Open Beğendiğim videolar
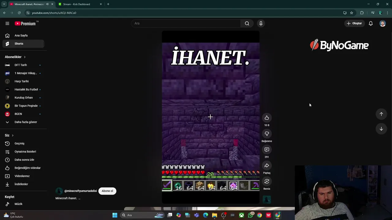This screenshot has height=220, width=392. pos(23,168)
